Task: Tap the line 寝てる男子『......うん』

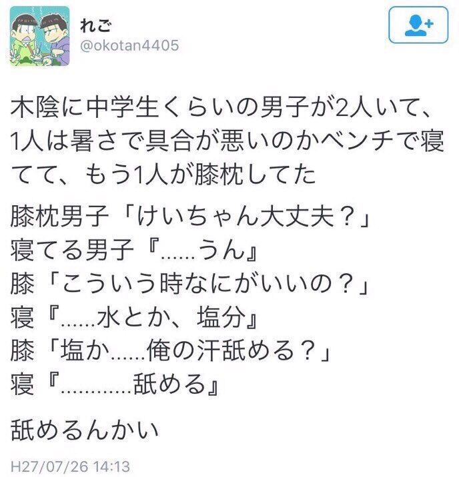Action: [x=134, y=250]
